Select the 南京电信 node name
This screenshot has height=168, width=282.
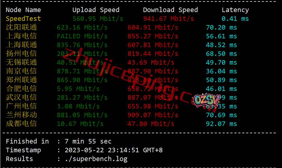coord(21,71)
